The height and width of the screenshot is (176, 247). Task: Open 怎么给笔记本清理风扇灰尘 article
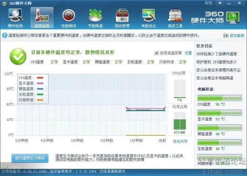point(218,70)
